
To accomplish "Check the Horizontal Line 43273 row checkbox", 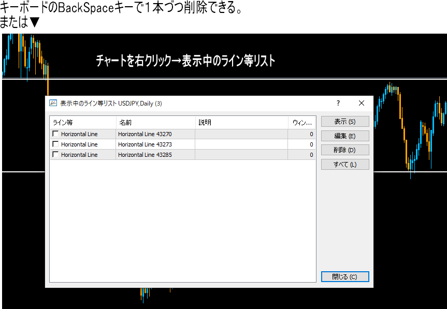I will point(55,144).
